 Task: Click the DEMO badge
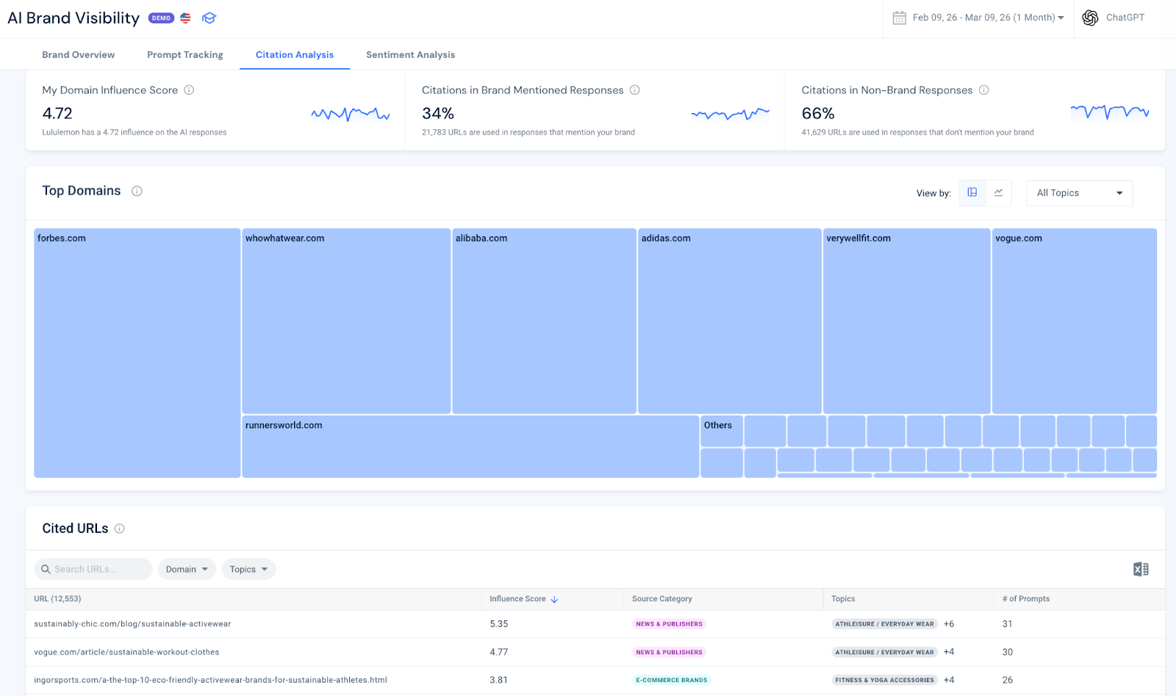(161, 18)
